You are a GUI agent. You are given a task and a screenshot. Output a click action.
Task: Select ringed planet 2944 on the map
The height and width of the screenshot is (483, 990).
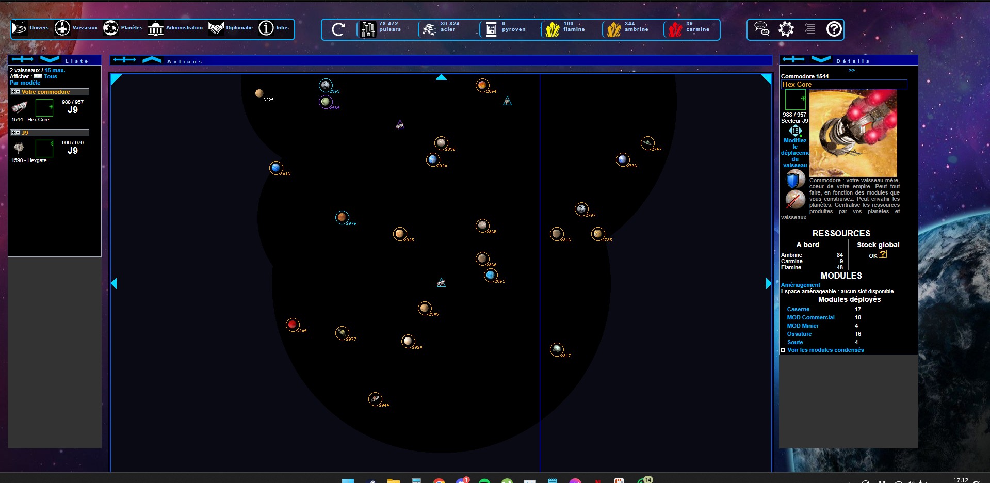(x=375, y=399)
